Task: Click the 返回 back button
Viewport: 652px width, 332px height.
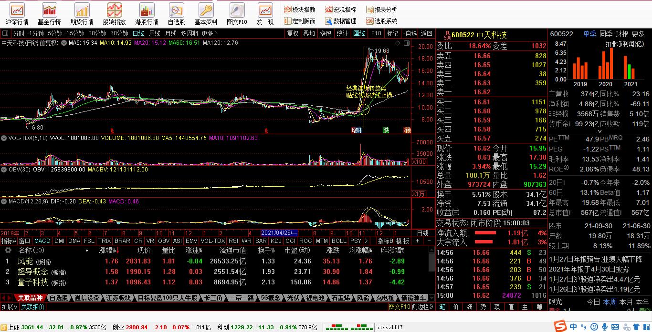Action: tap(426, 33)
